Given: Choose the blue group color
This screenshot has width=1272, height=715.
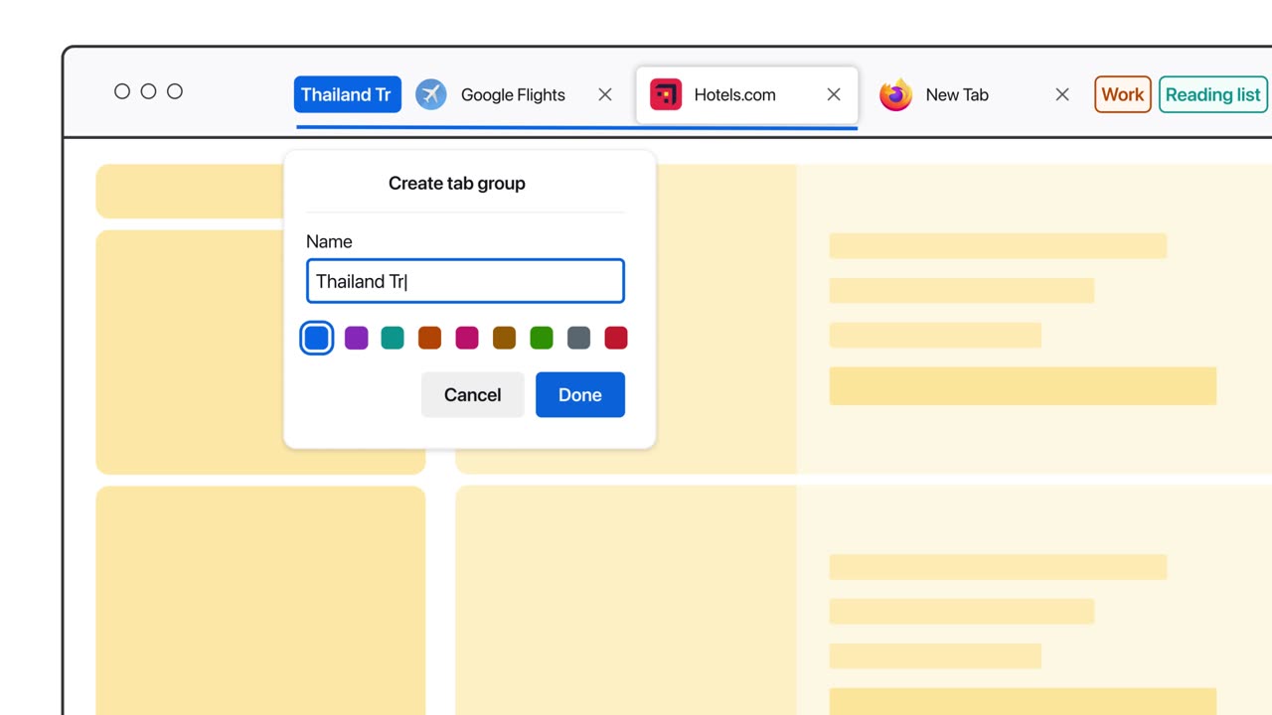Looking at the screenshot, I should [x=317, y=338].
